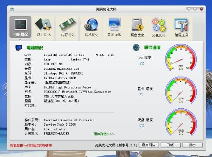Select the text 'Slimtype DVD A DS8A4SH'
Image resolution: width=212 pixels, height=157 pixels.
click(x=63, y=73)
